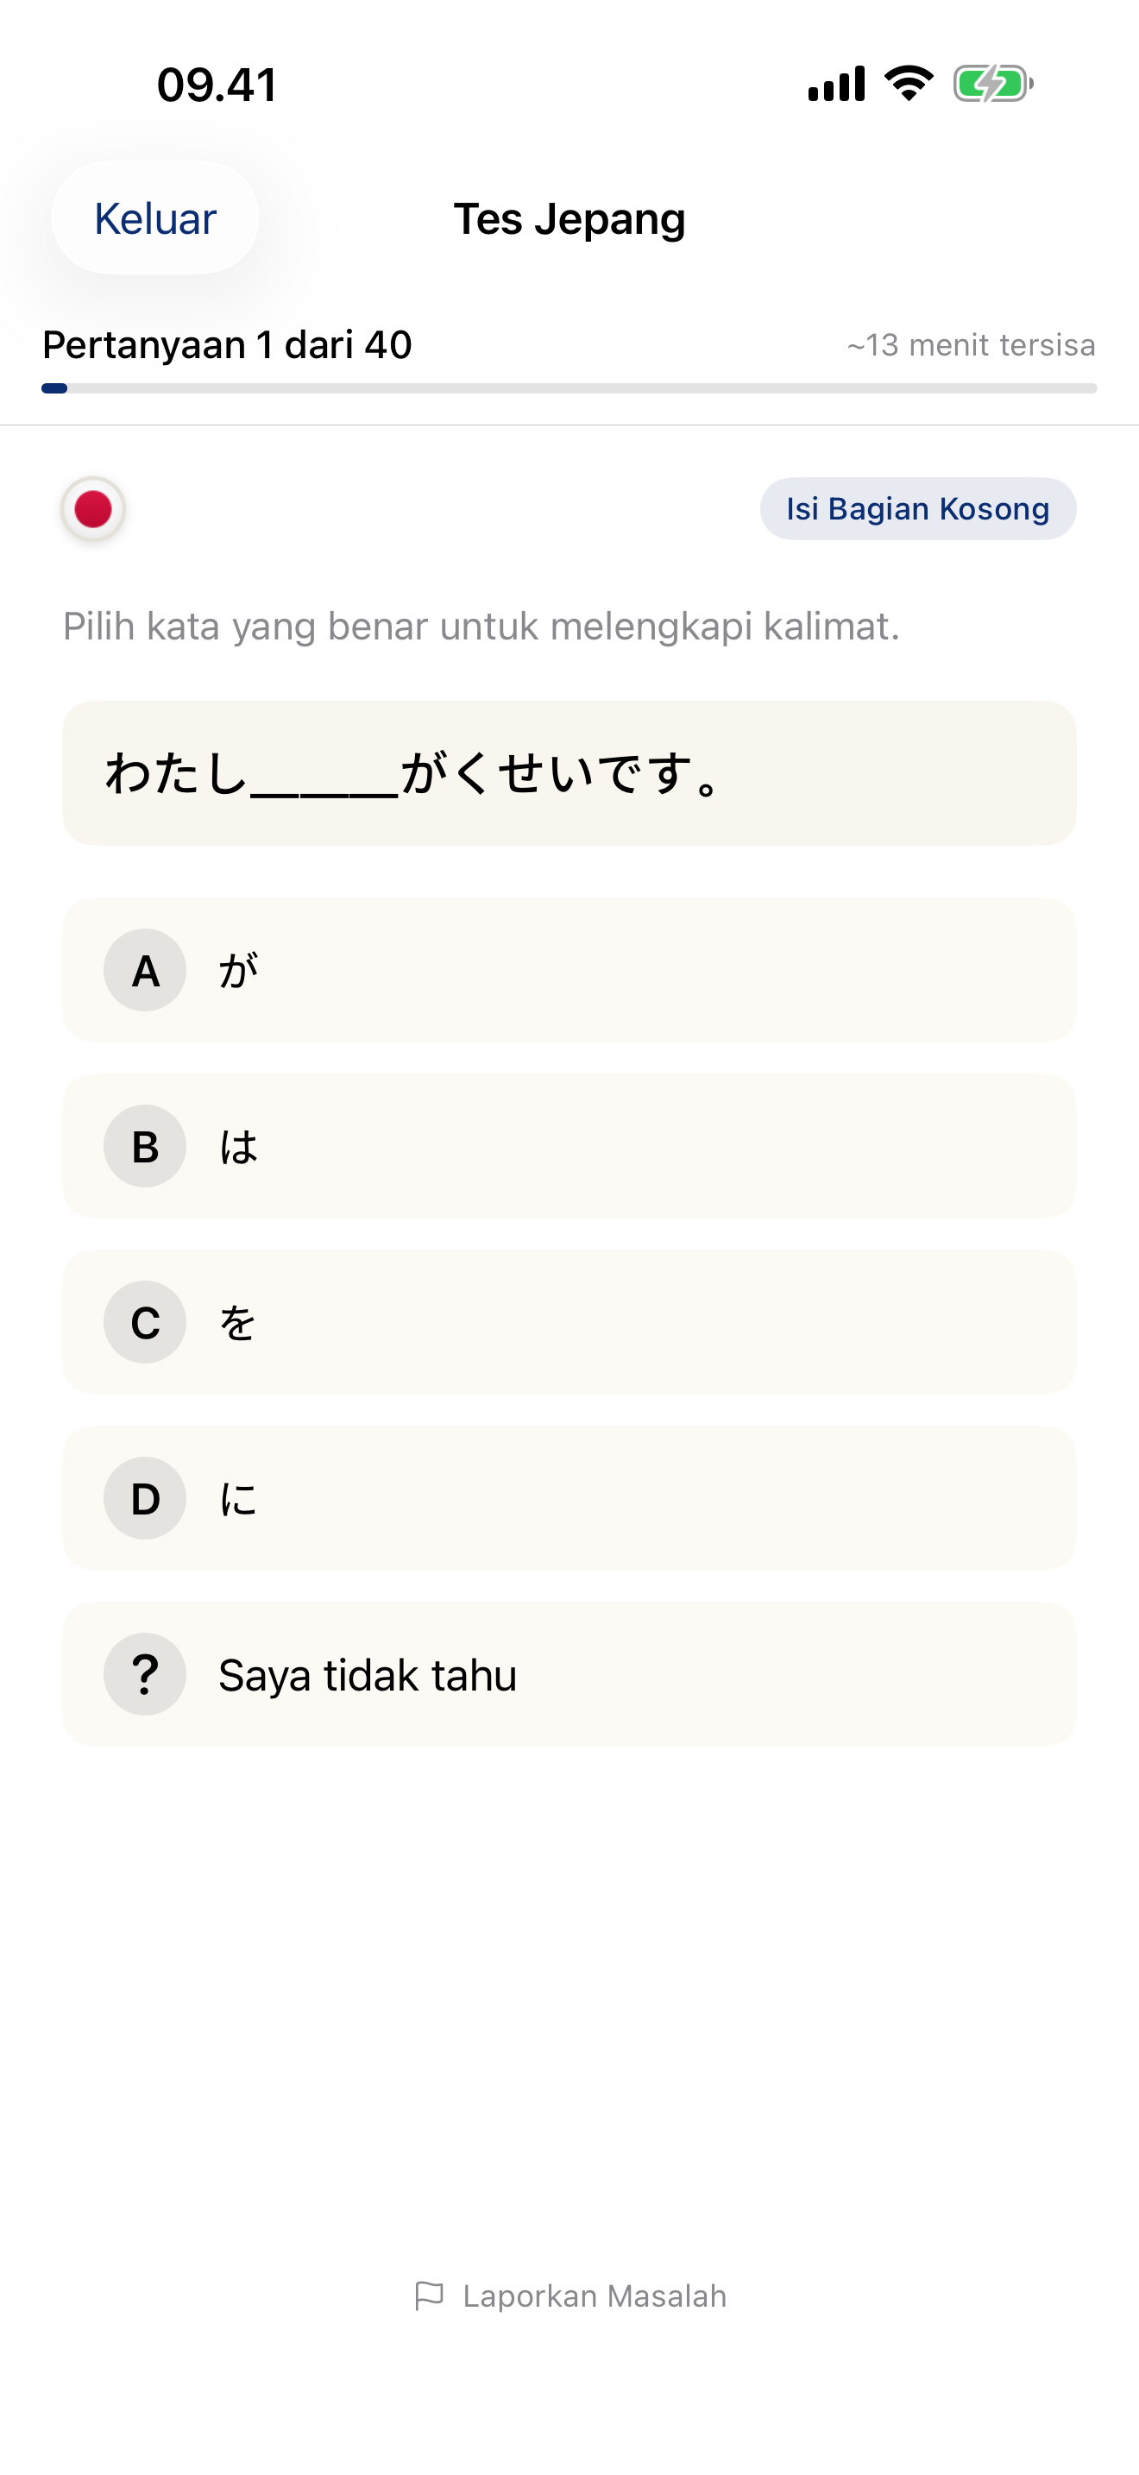
Task: Click the quiz progress bar
Action: (569, 387)
